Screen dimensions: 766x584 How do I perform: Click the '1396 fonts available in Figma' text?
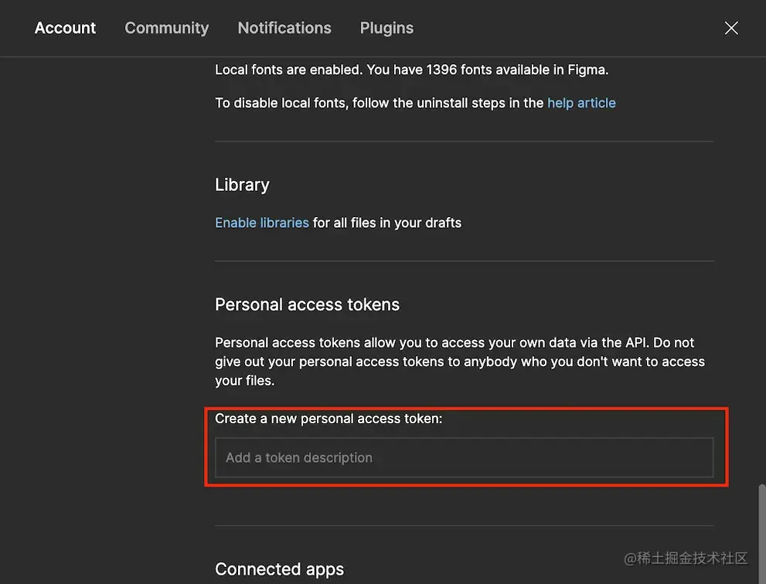pyautogui.click(x=517, y=70)
